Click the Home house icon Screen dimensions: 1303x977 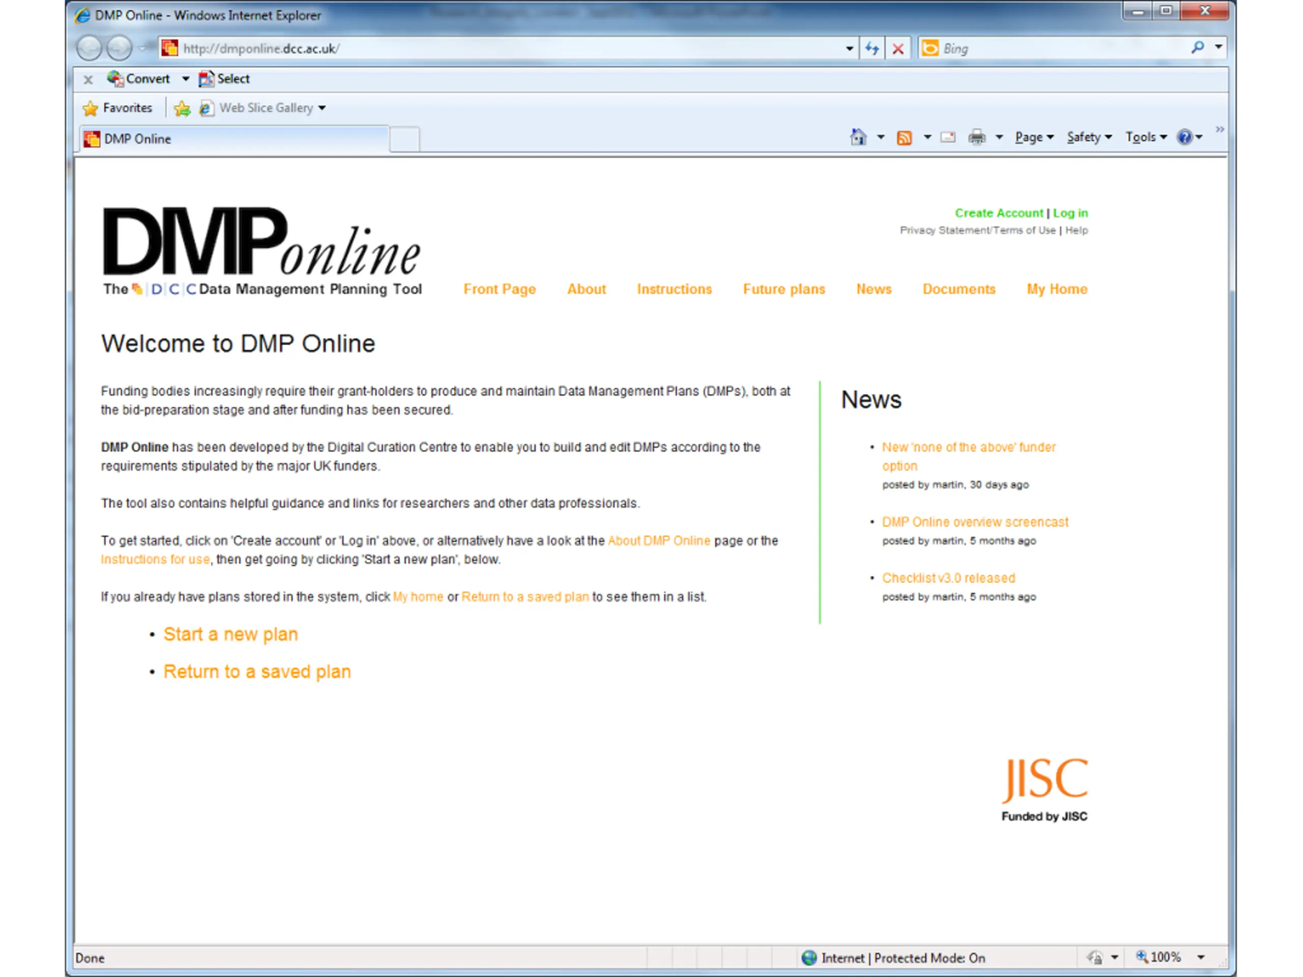[858, 137]
